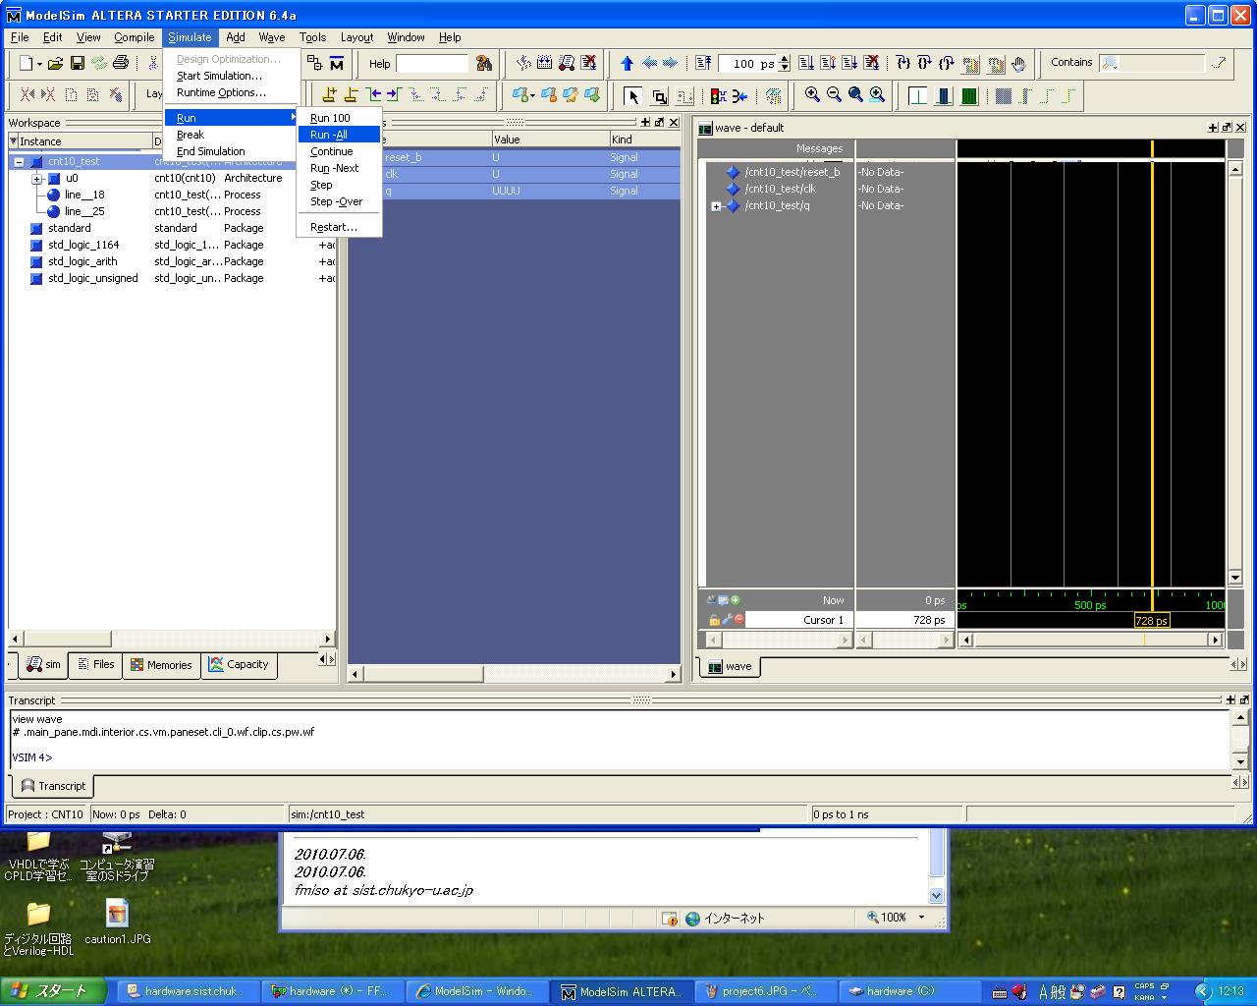Click the wave tab below waveform
The image size is (1257, 1006).
tap(730, 666)
